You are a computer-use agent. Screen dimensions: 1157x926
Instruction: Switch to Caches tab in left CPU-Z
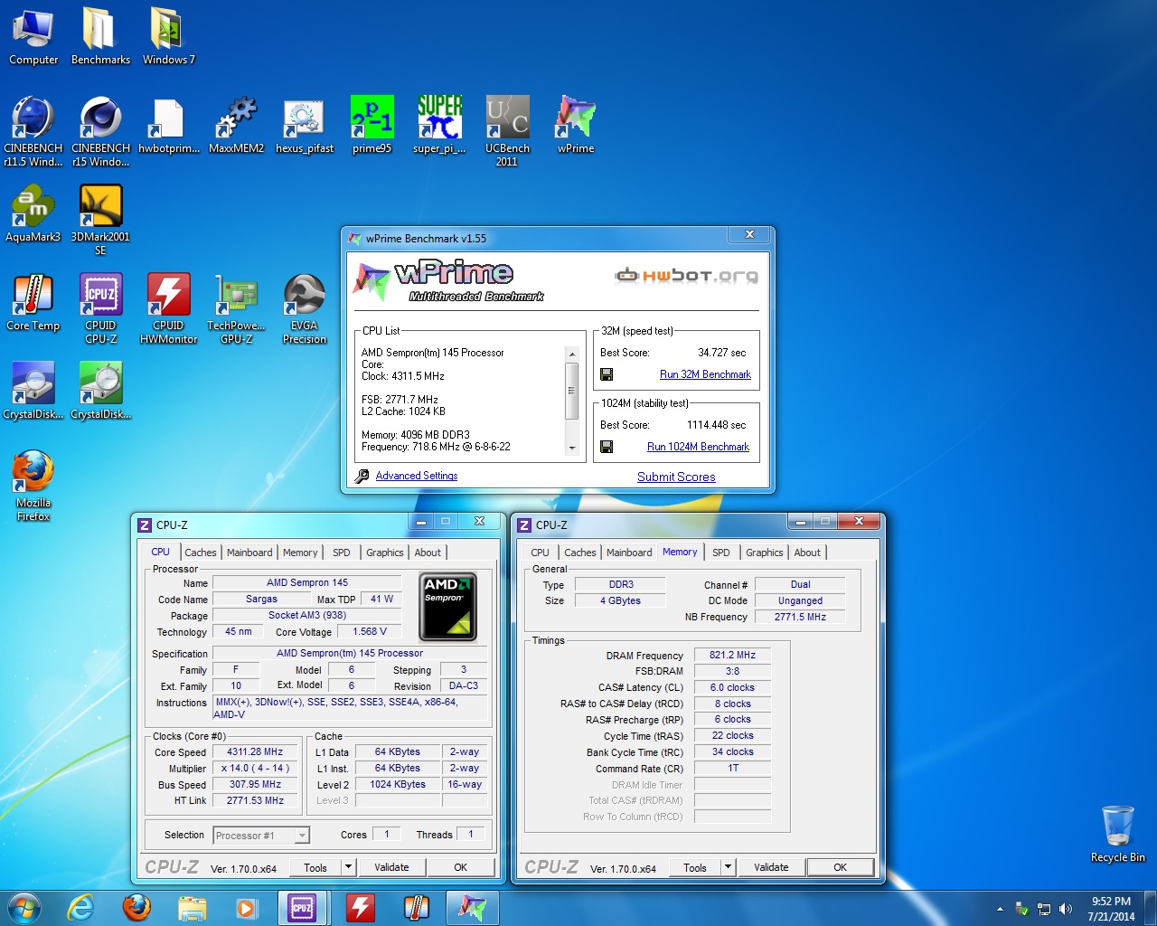[201, 553]
